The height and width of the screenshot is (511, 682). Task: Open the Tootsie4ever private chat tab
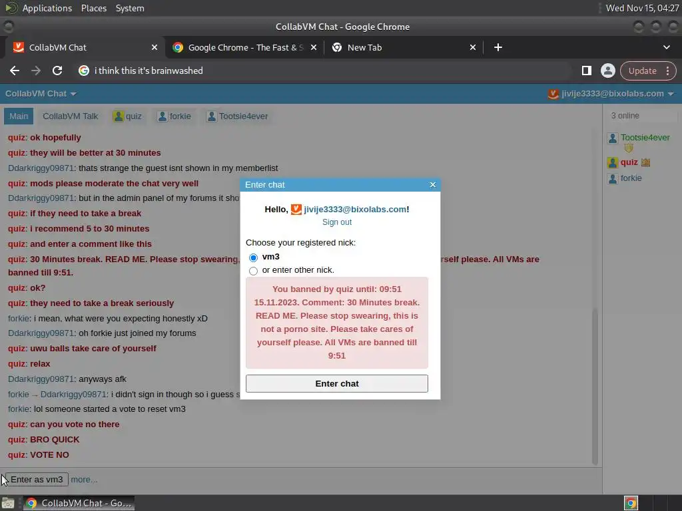[x=238, y=116]
